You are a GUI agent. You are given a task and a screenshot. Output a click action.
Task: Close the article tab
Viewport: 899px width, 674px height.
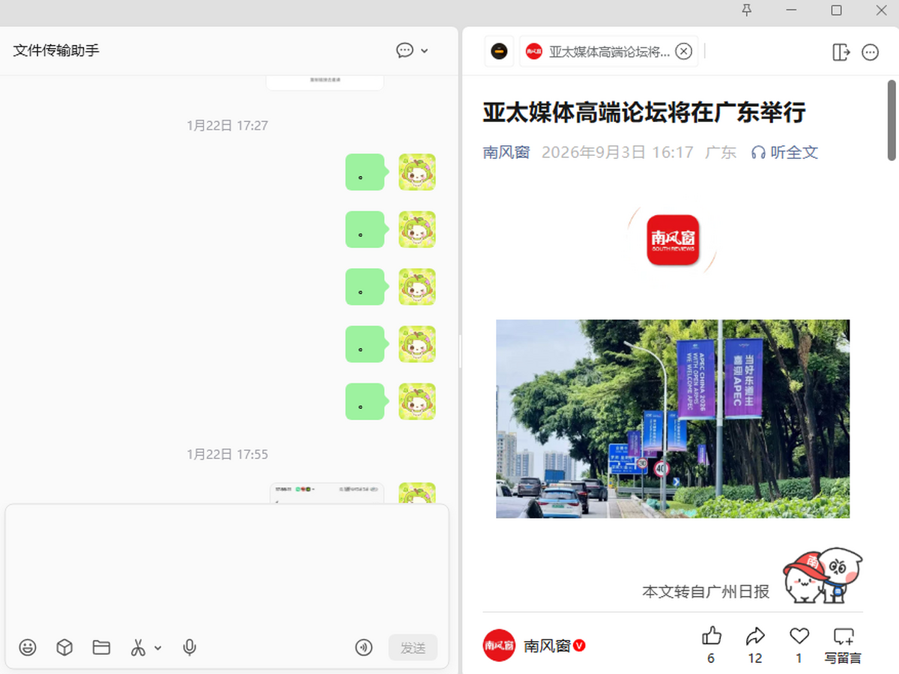pos(683,51)
